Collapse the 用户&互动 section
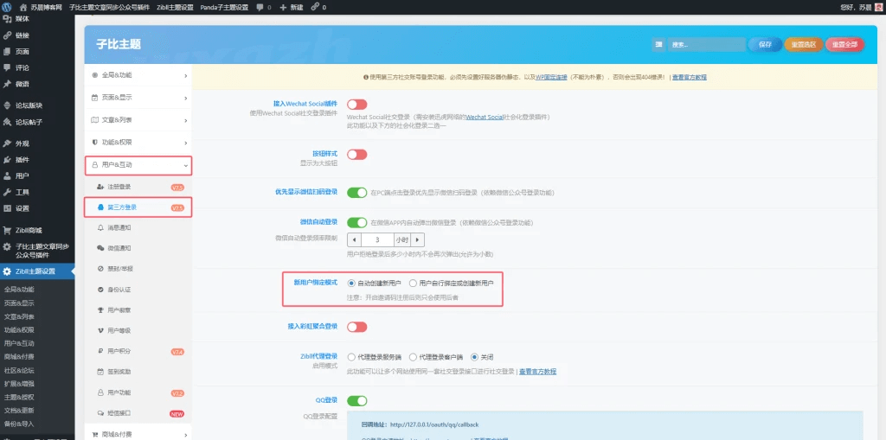This screenshot has height=440, width=886. 138,165
